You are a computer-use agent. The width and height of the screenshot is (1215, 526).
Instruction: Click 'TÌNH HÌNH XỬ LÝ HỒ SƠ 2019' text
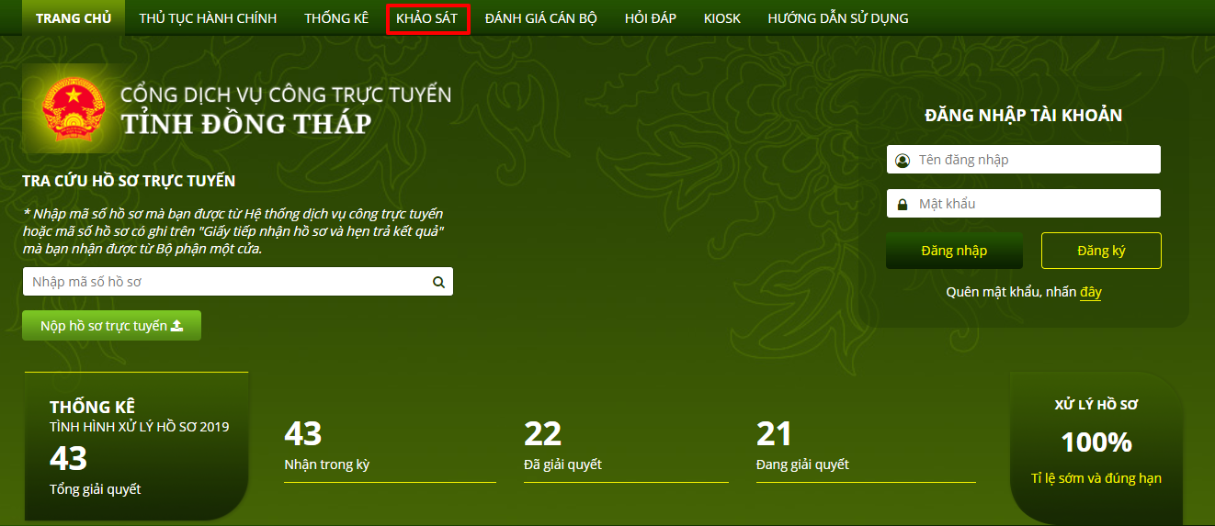tap(140, 427)
